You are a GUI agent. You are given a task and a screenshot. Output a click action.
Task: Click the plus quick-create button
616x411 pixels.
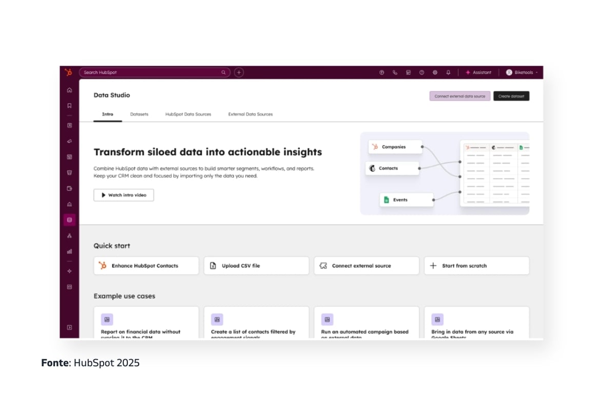coord(239,72)
